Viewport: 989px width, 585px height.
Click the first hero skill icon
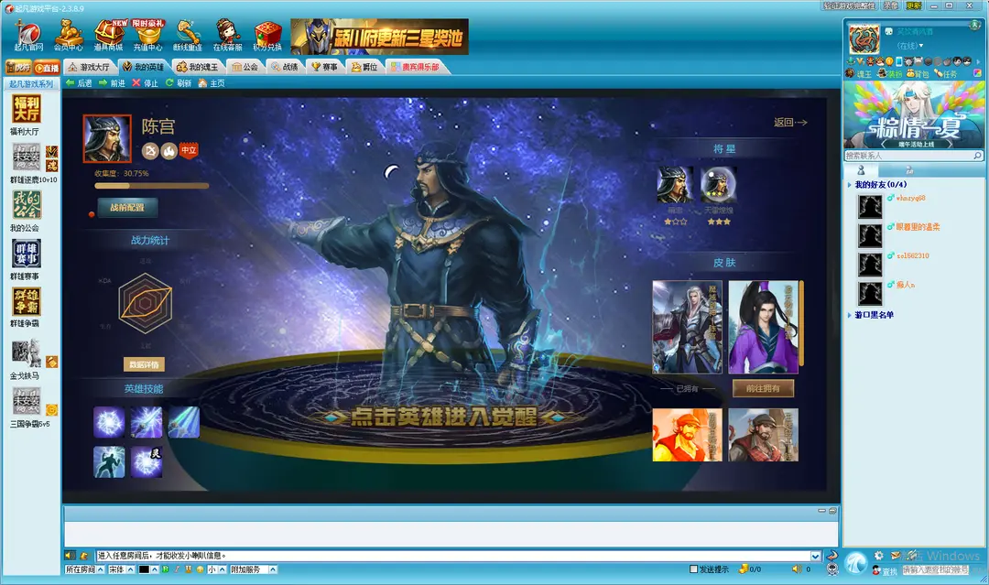tap(109, 422)
